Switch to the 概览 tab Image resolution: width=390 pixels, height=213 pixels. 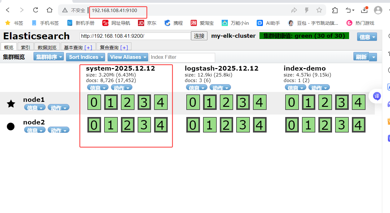point(9,47)
